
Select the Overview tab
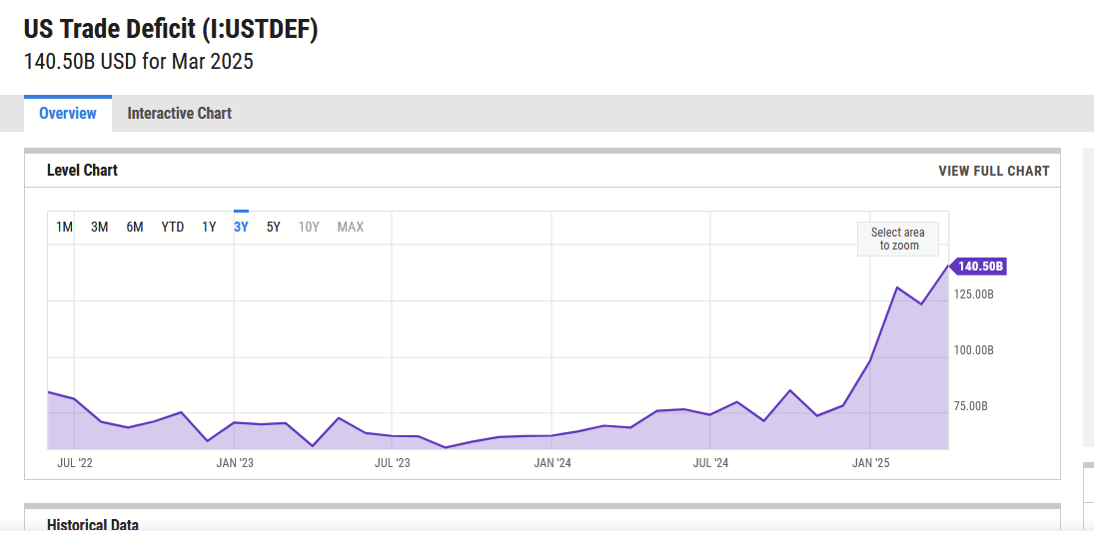coord(68,114)
